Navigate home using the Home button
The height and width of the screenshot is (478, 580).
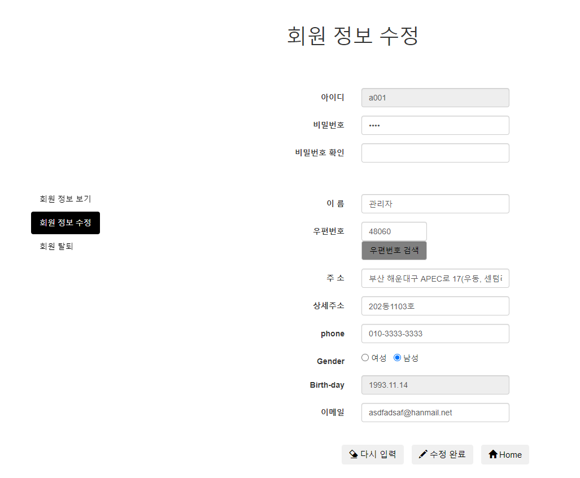(x=504, y=454)
